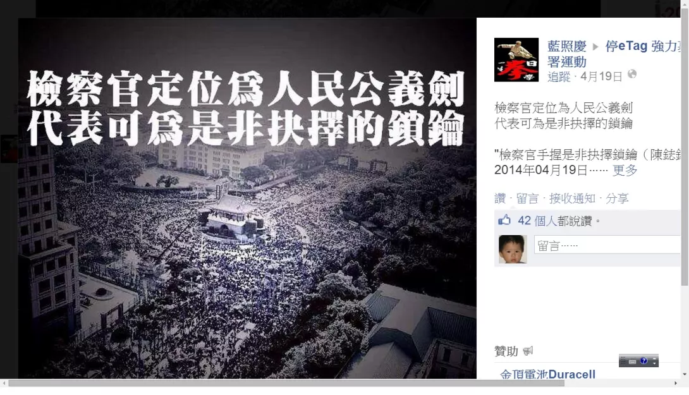Click the 追蹤 follow link
Screen dimensions: 689x395
point(559,77)
